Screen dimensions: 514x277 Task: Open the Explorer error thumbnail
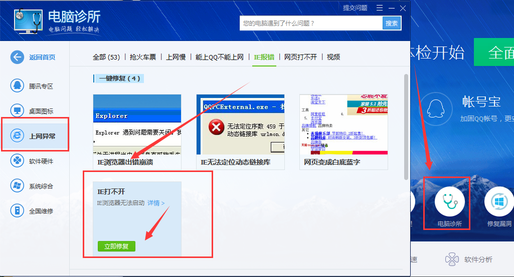[x=137, y=124]
